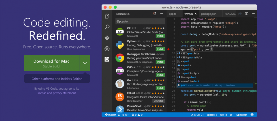This screenshot has height=121, width=277.
Task: Click warnings triangle in status bar
Action: (139, 115)
